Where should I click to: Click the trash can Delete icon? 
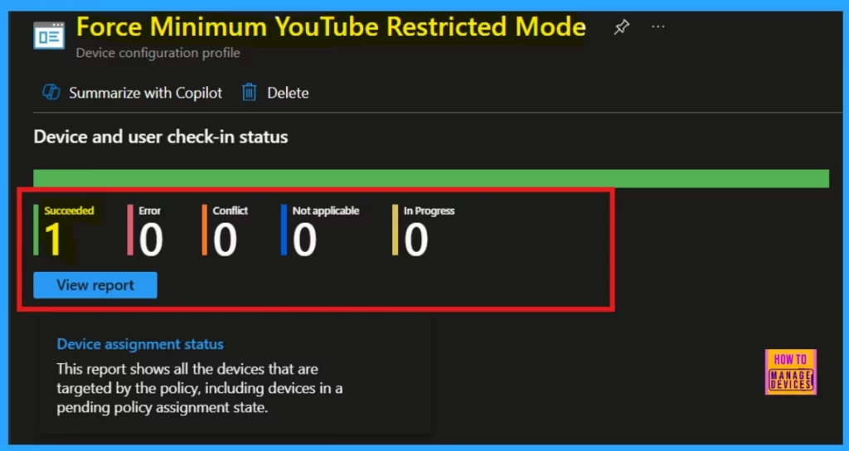pyautogui.click(x=249, y=93)
